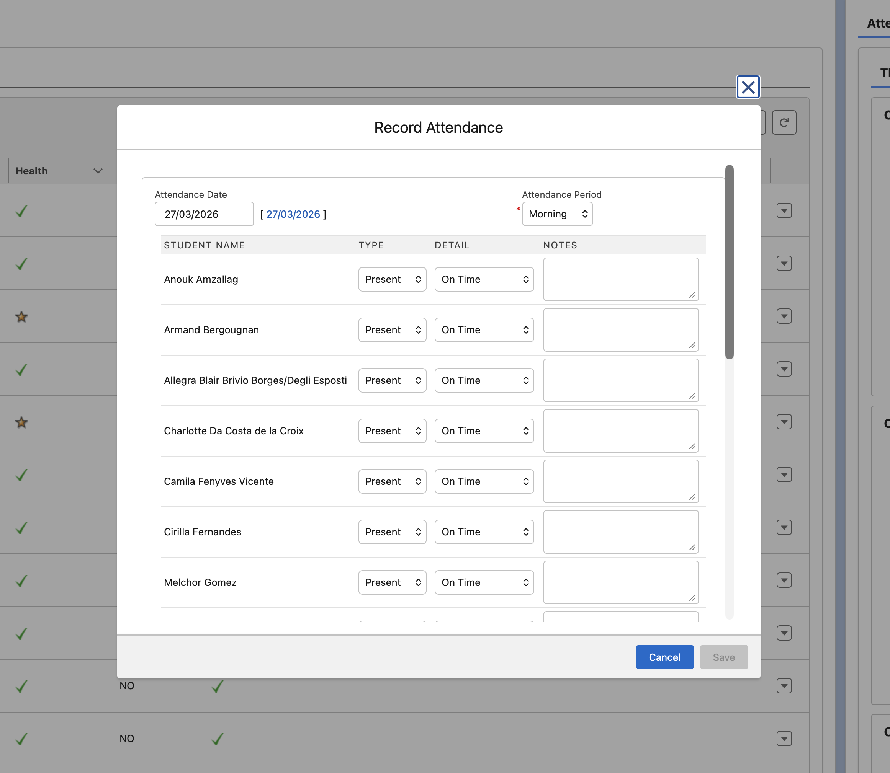This screenshot has height=773, width=890.
Task: Open the Attendance Period Morning dropdown
Action: click(557, 214)
